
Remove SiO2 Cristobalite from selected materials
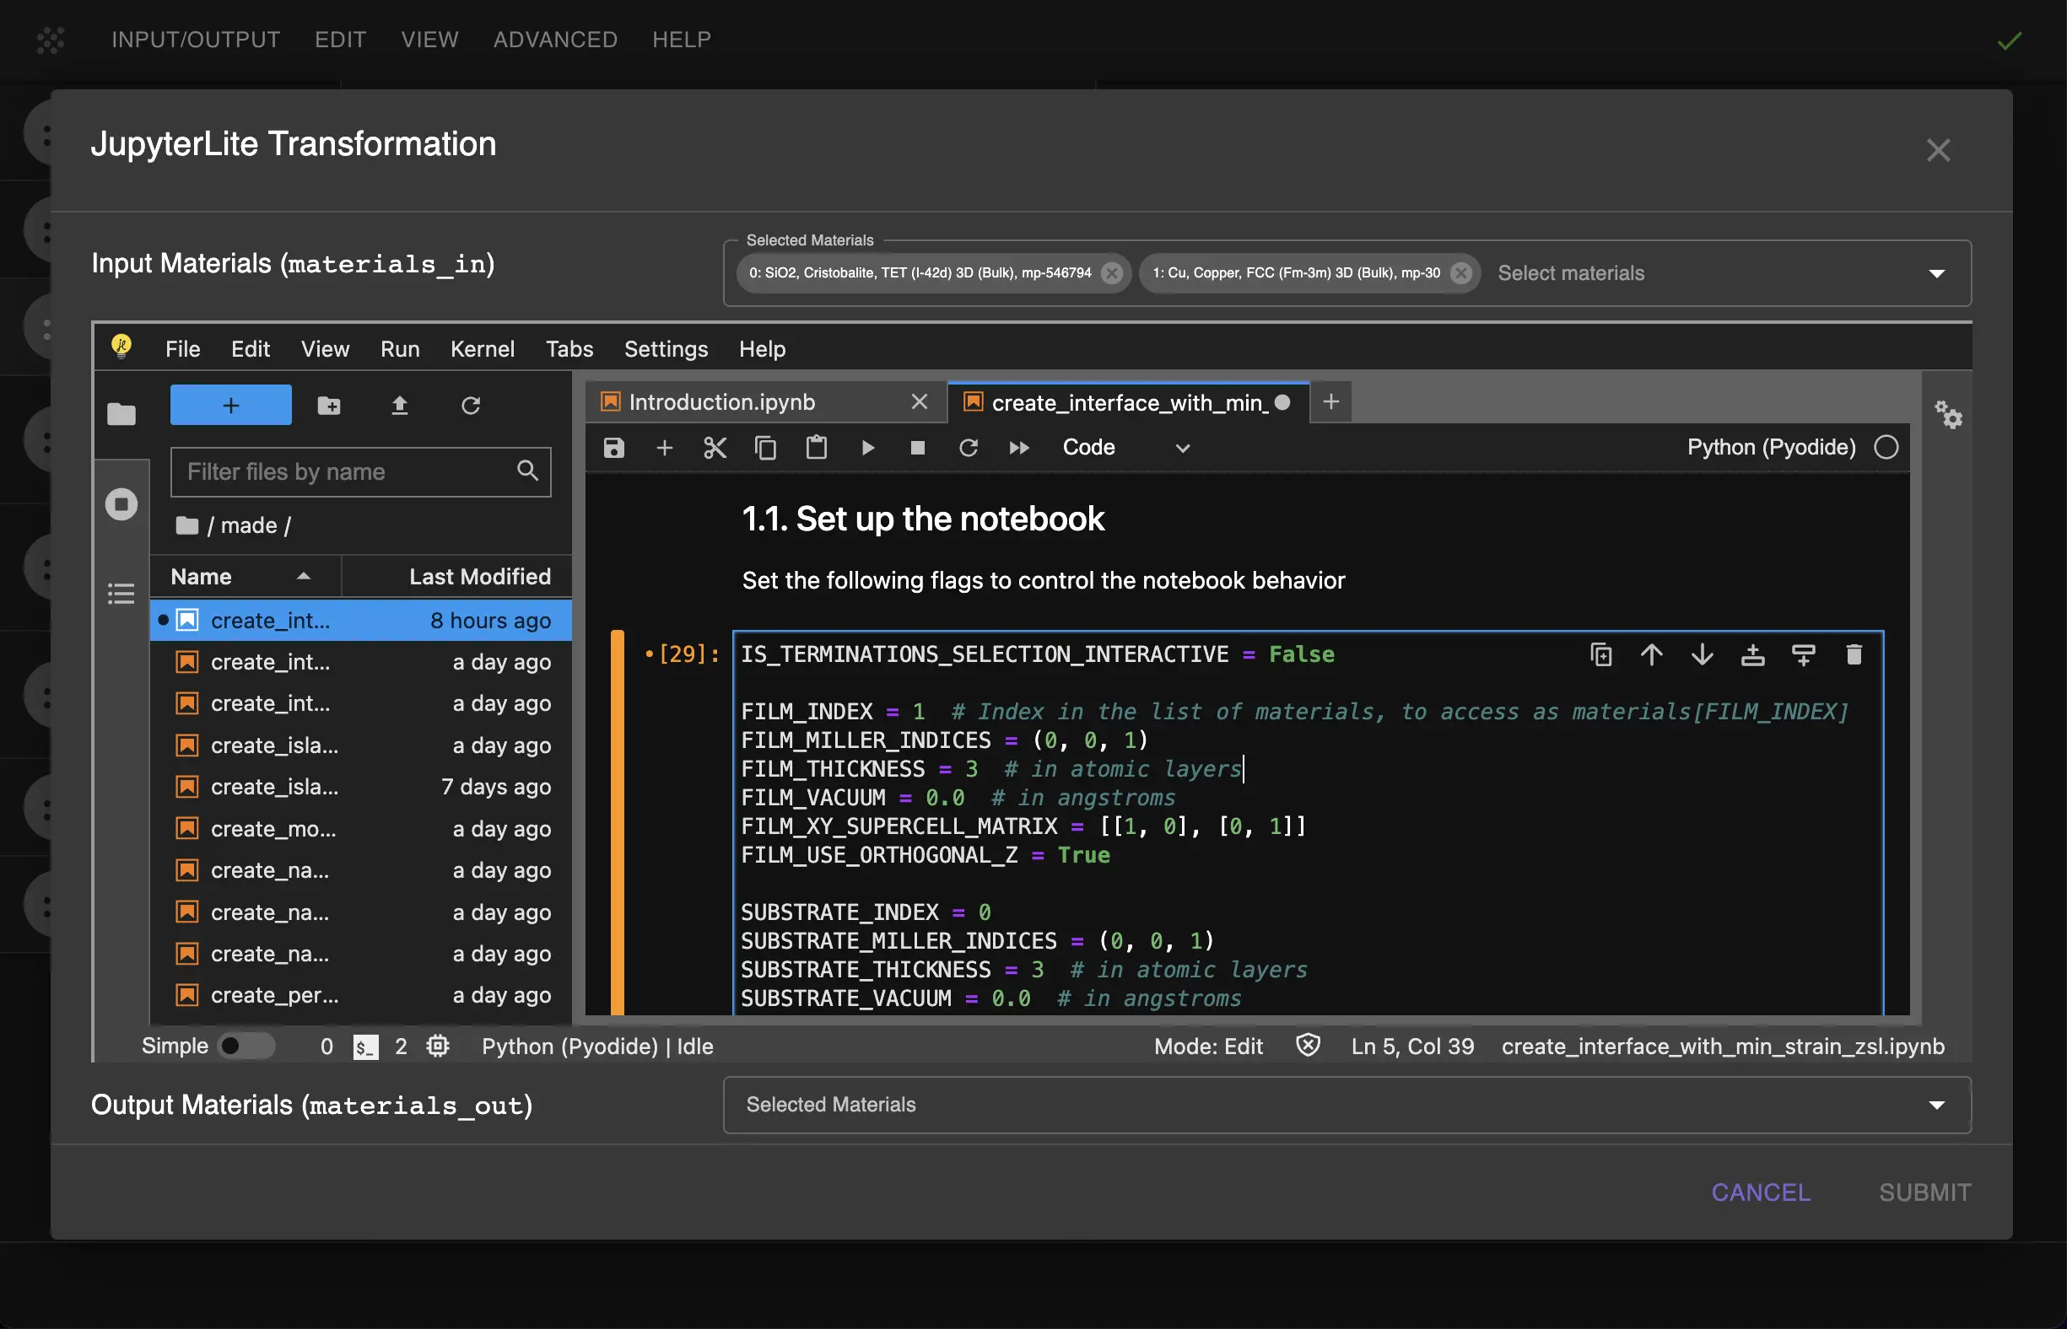pos(1112,273)
